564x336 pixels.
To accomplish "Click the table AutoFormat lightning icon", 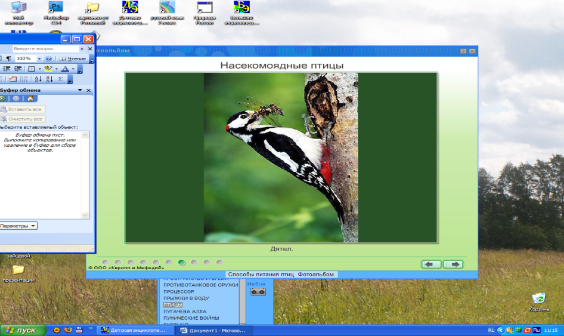I will click(x=13, y=79).
